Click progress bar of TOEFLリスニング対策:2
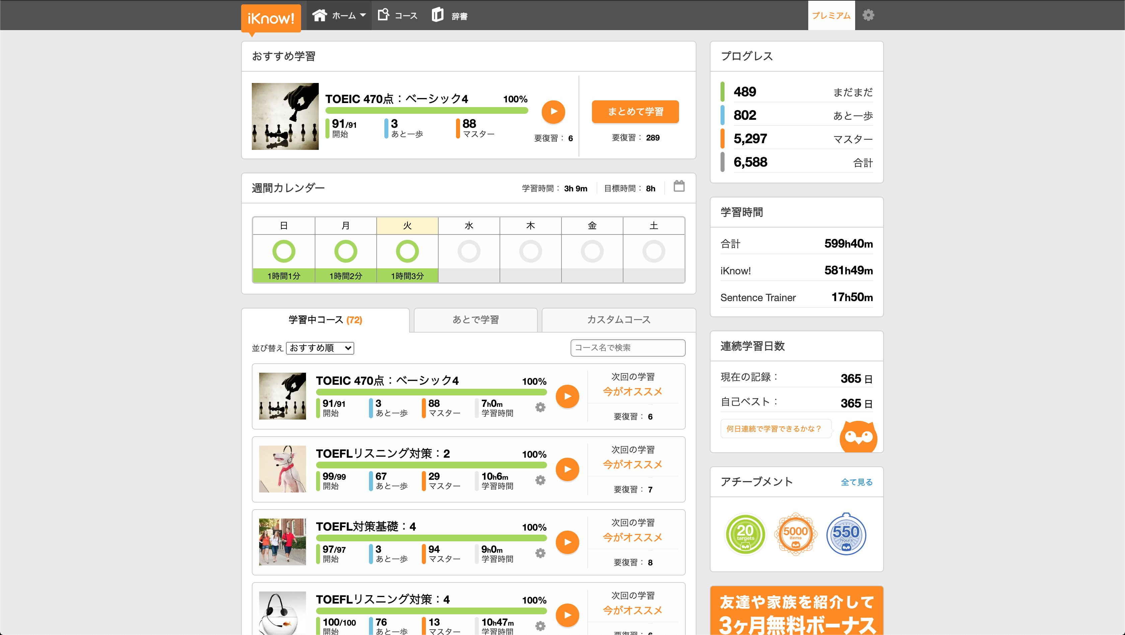 coord(431,465)
